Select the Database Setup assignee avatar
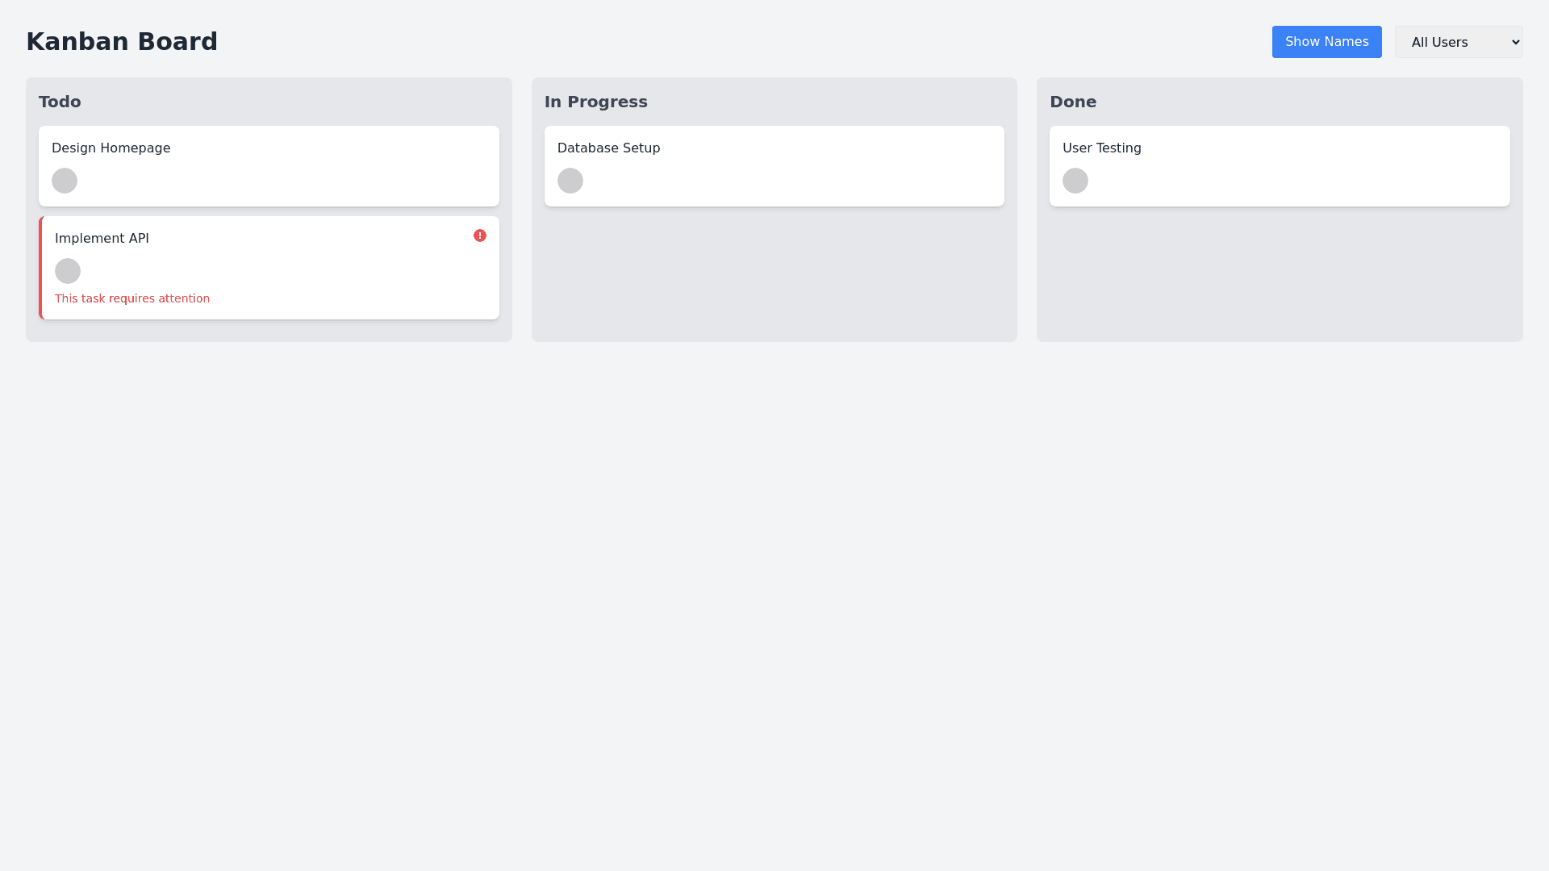The image size is (1549, 871). (x=570, y=181)
